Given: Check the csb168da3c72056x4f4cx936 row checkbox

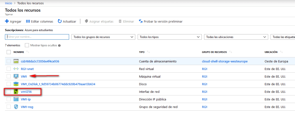Looking at the screenshot, I should (x=9, y=61).
